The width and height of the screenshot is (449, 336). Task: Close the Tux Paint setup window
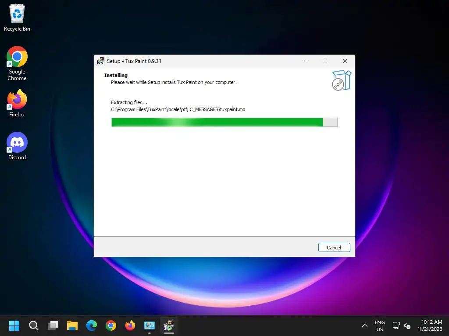[x=345, y=61]
